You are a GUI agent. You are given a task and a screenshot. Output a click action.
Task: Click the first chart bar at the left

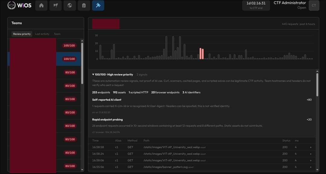click(100, 52)
